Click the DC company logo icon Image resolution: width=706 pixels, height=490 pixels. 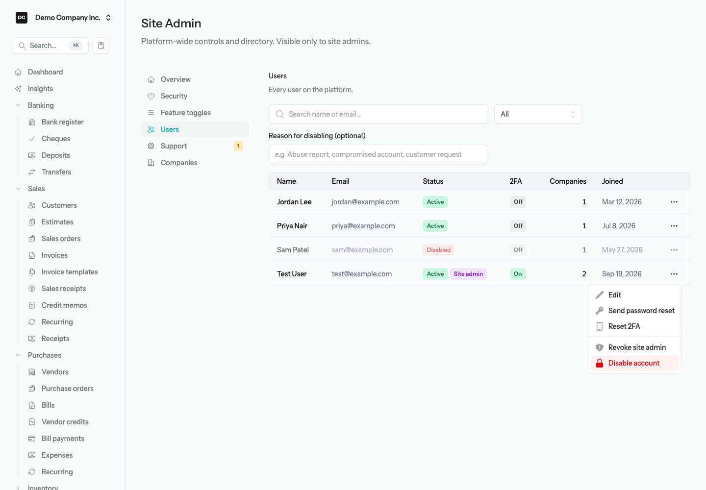point(22,18)
